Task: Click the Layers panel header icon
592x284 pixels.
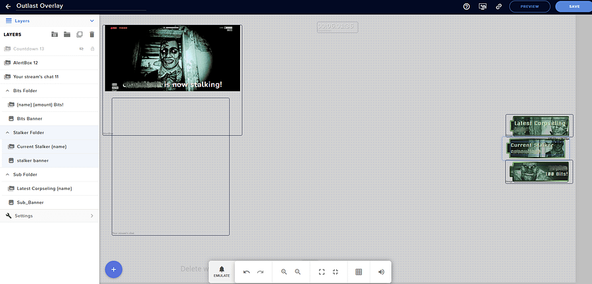Action: 9,21
